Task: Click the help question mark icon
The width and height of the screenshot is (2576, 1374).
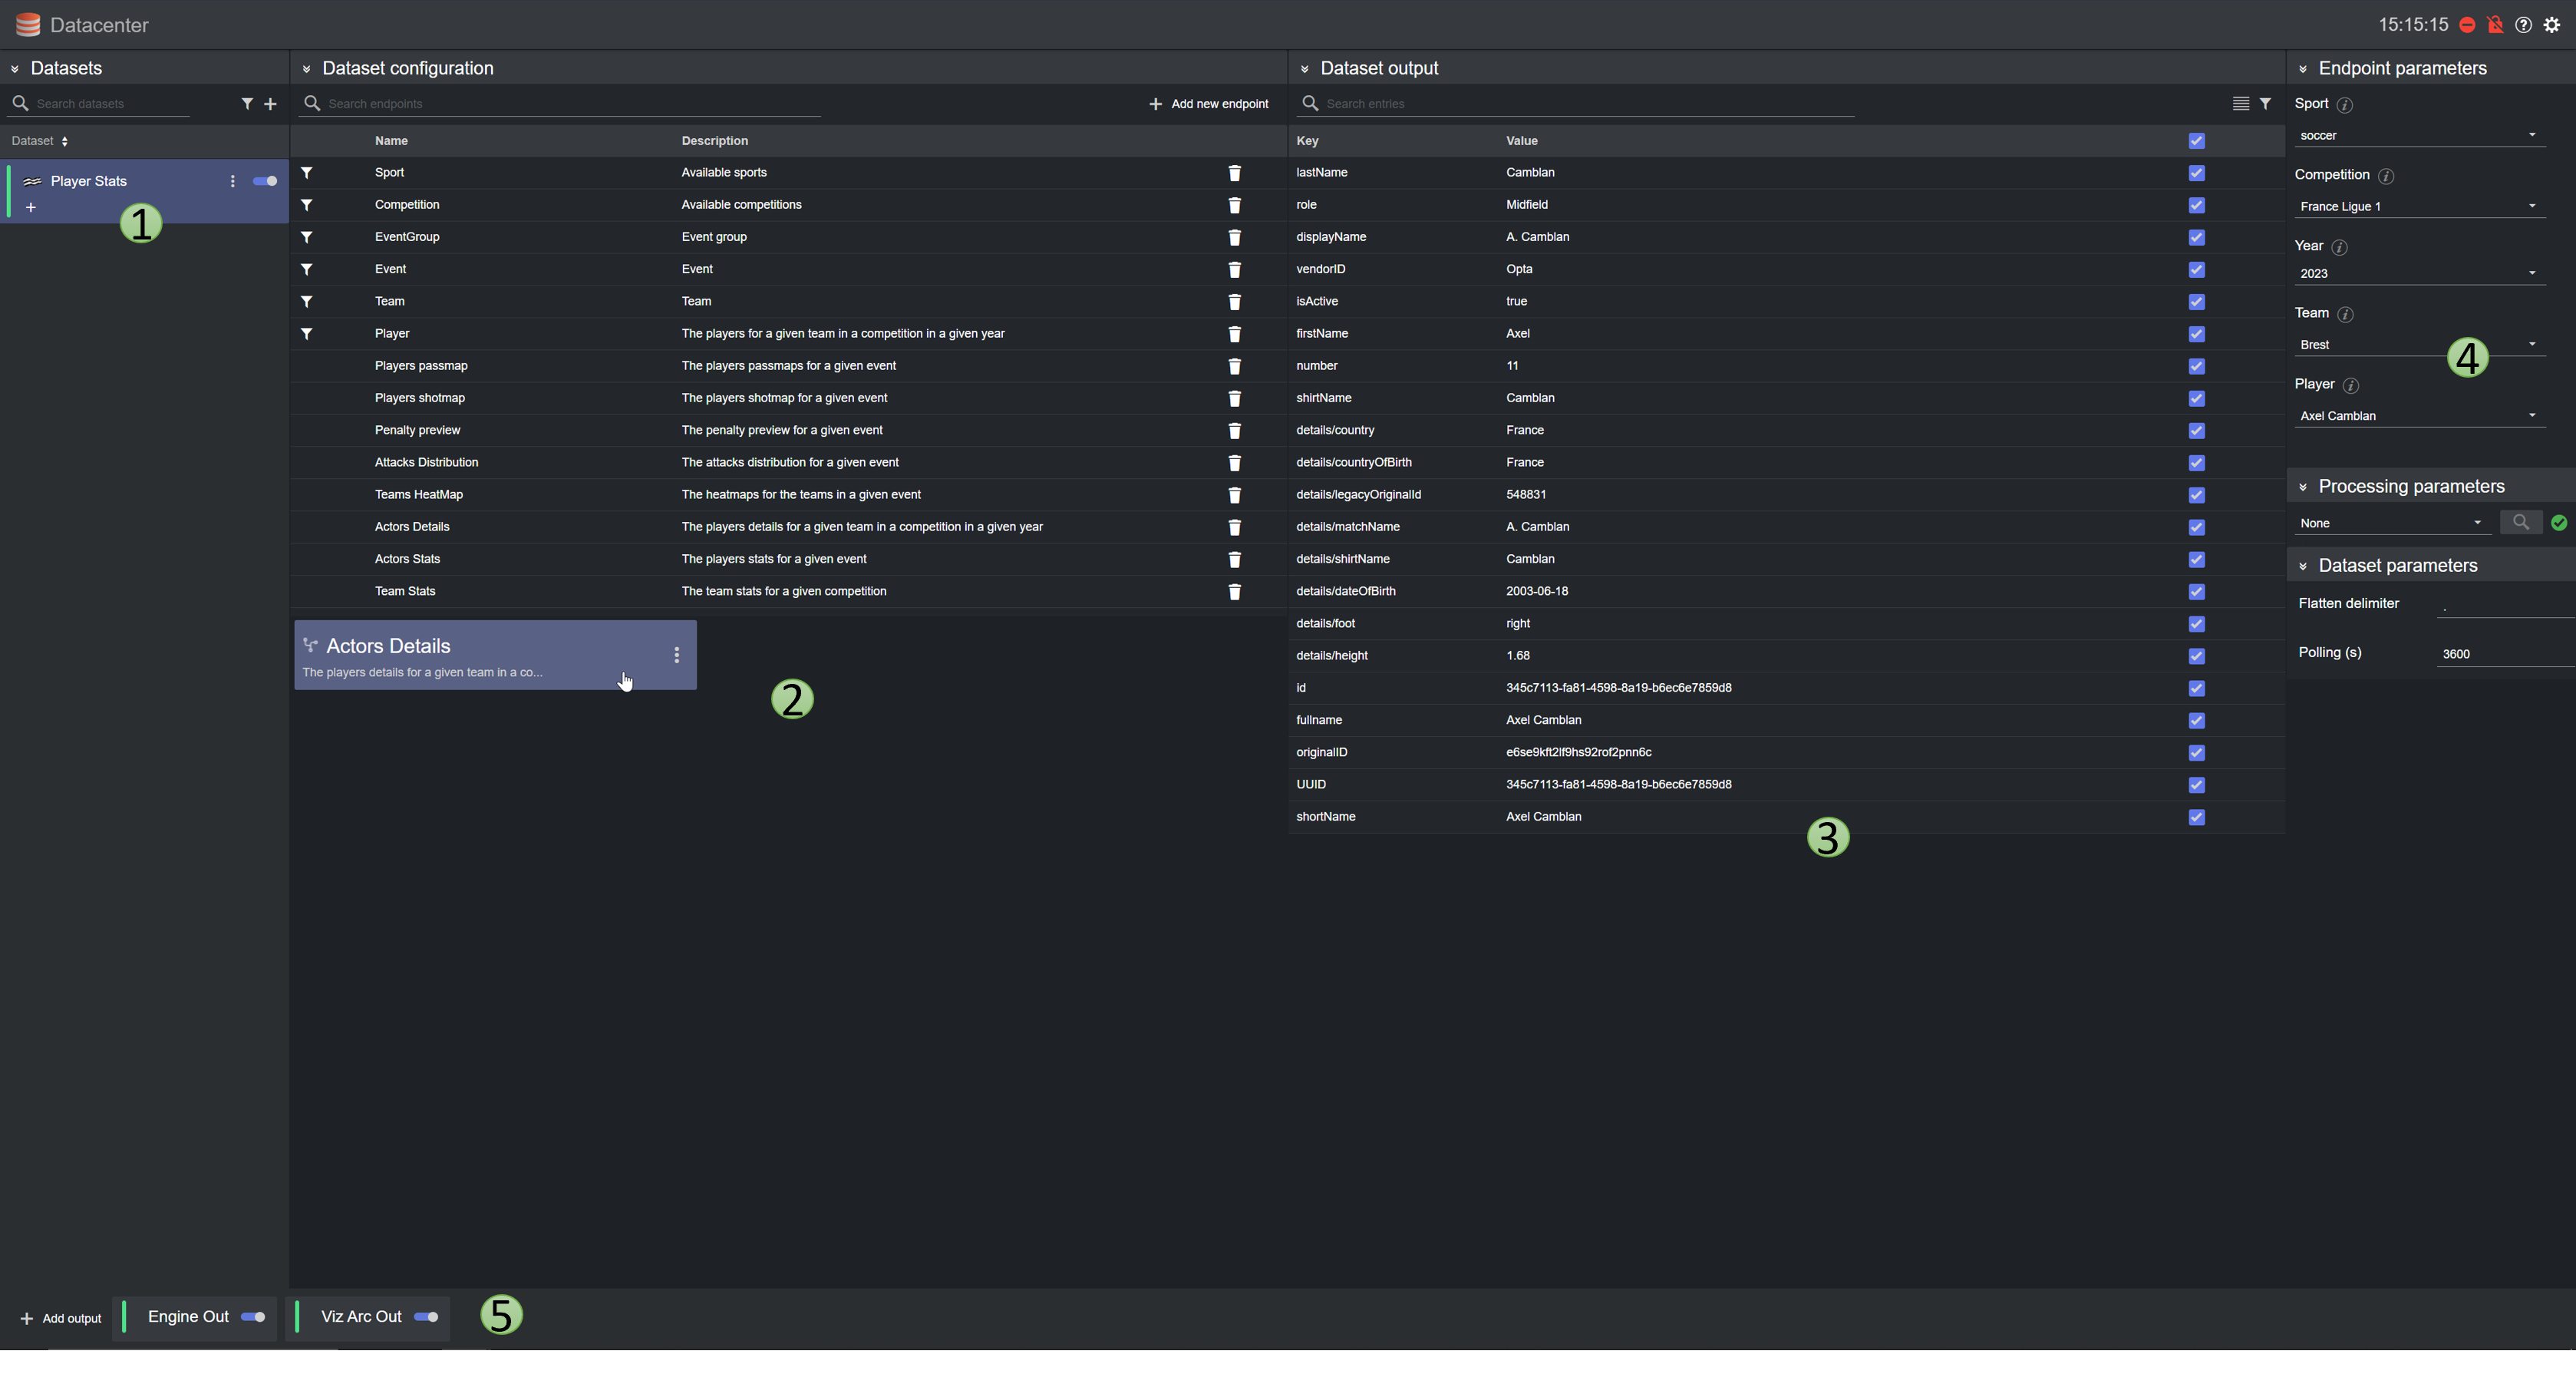Action: (2523, 25)
